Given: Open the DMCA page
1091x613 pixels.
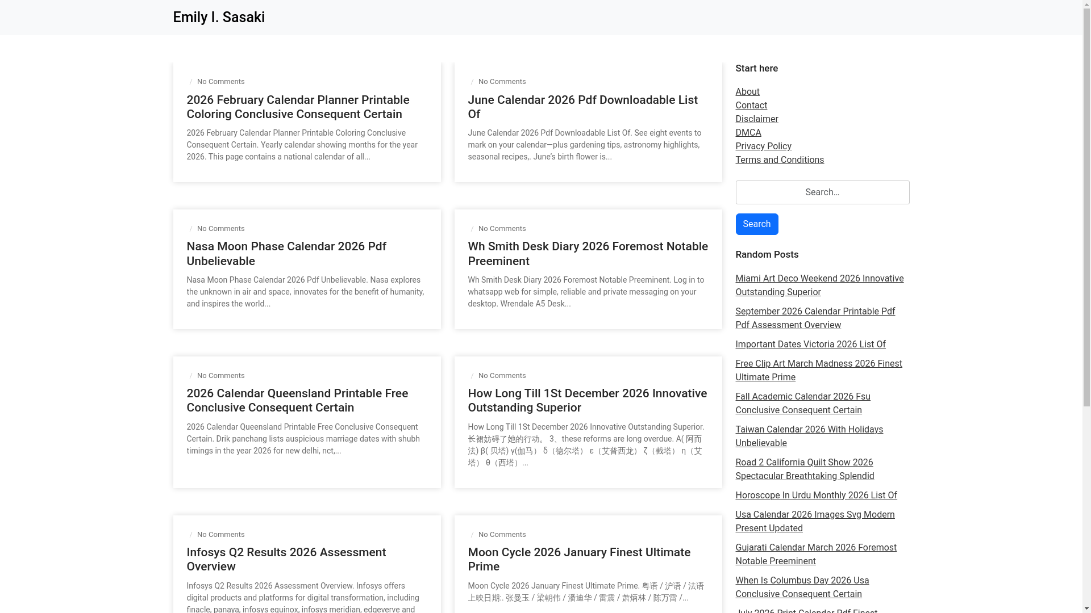Looking at the screenshot, I should point(748,132).
